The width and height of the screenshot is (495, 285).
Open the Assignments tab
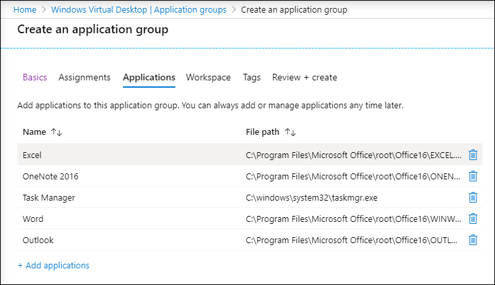(84, 77)
